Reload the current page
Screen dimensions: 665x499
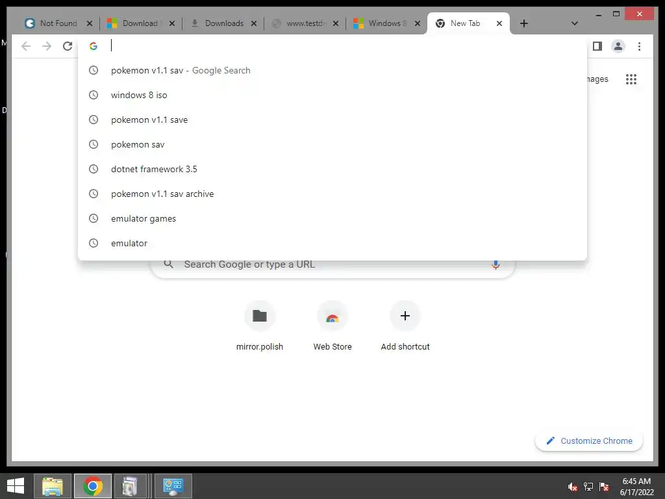point(68,46)
